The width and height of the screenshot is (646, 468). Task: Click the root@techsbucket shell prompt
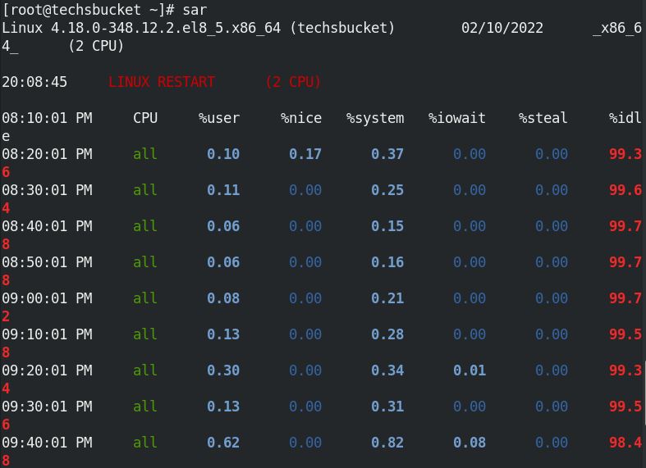point(90,10)
